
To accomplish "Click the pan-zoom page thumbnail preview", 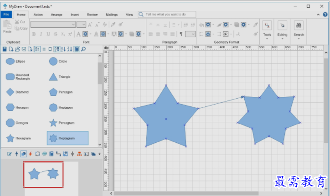I will [43, 174].
